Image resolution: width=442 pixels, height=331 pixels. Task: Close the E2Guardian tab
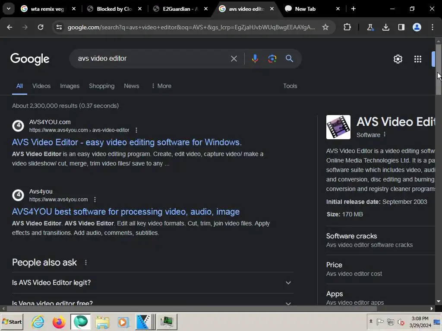206,9
